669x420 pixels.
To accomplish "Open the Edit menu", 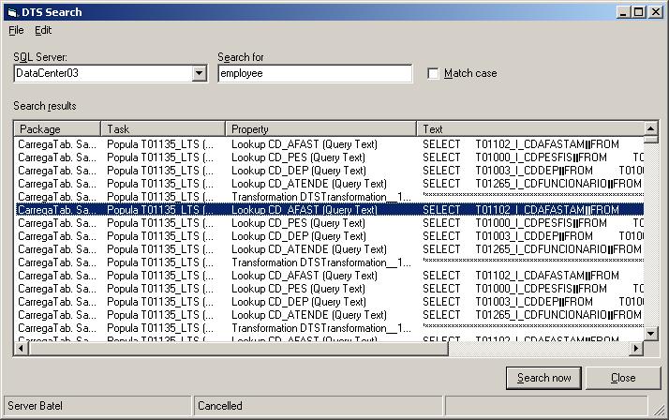I will 43,30.
